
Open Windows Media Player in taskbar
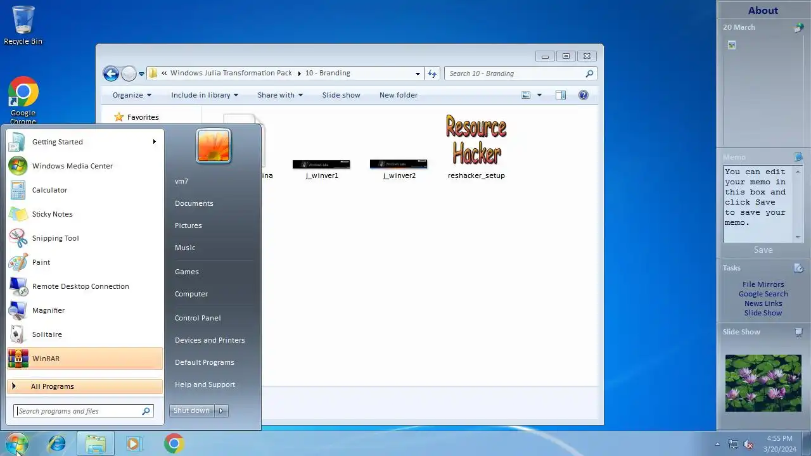click(133, 443)
